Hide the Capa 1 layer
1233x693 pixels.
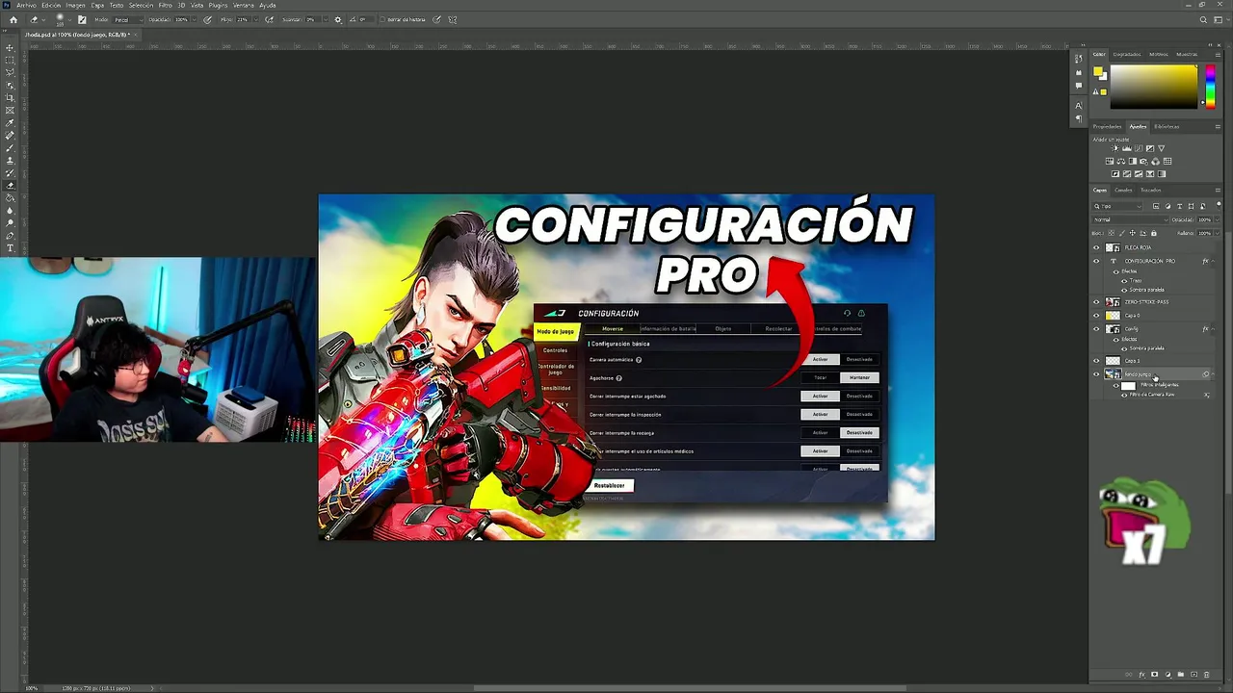[1096, 360]
